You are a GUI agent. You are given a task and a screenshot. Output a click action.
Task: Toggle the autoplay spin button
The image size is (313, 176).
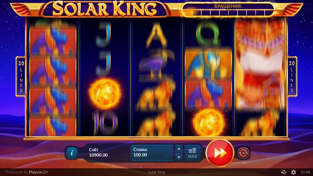(x=243, y=153)
